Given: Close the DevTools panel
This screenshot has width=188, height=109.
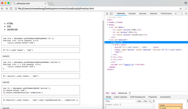Looking at the screenshot, I should click(186, 14).
